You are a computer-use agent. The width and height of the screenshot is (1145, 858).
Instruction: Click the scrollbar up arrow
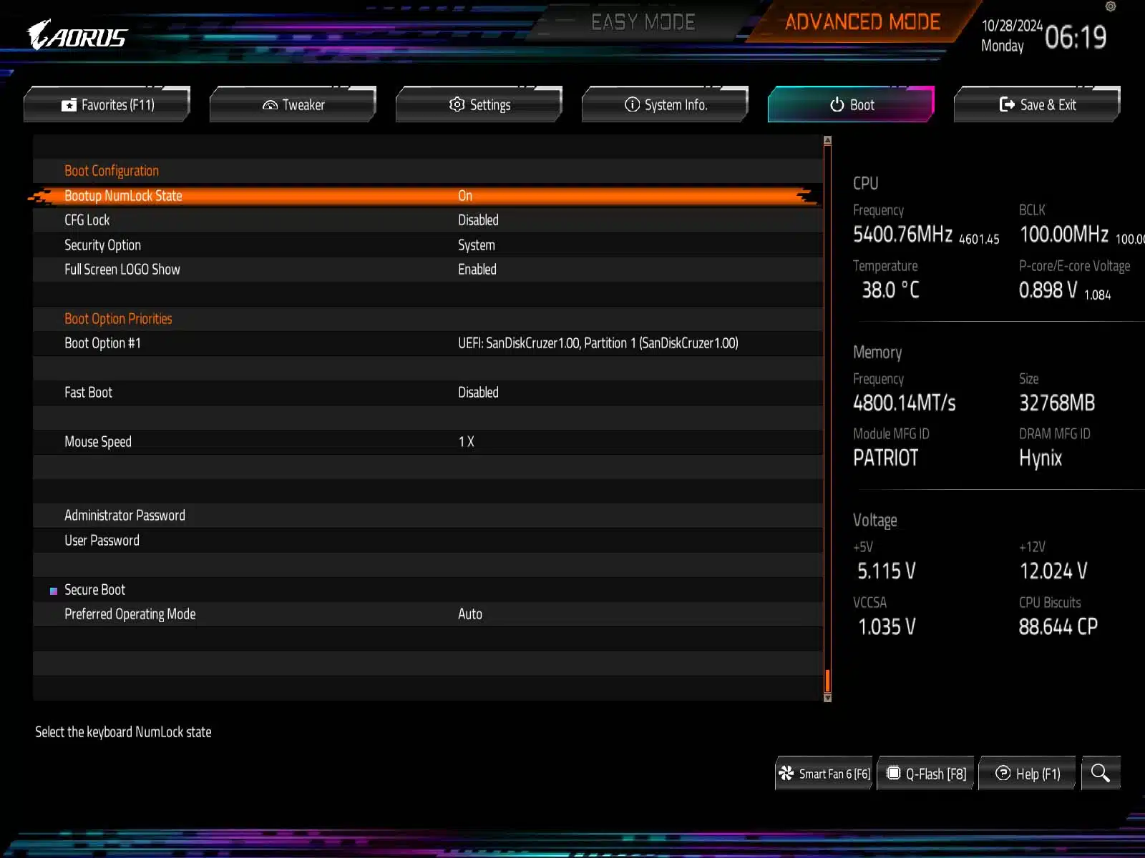827,141
